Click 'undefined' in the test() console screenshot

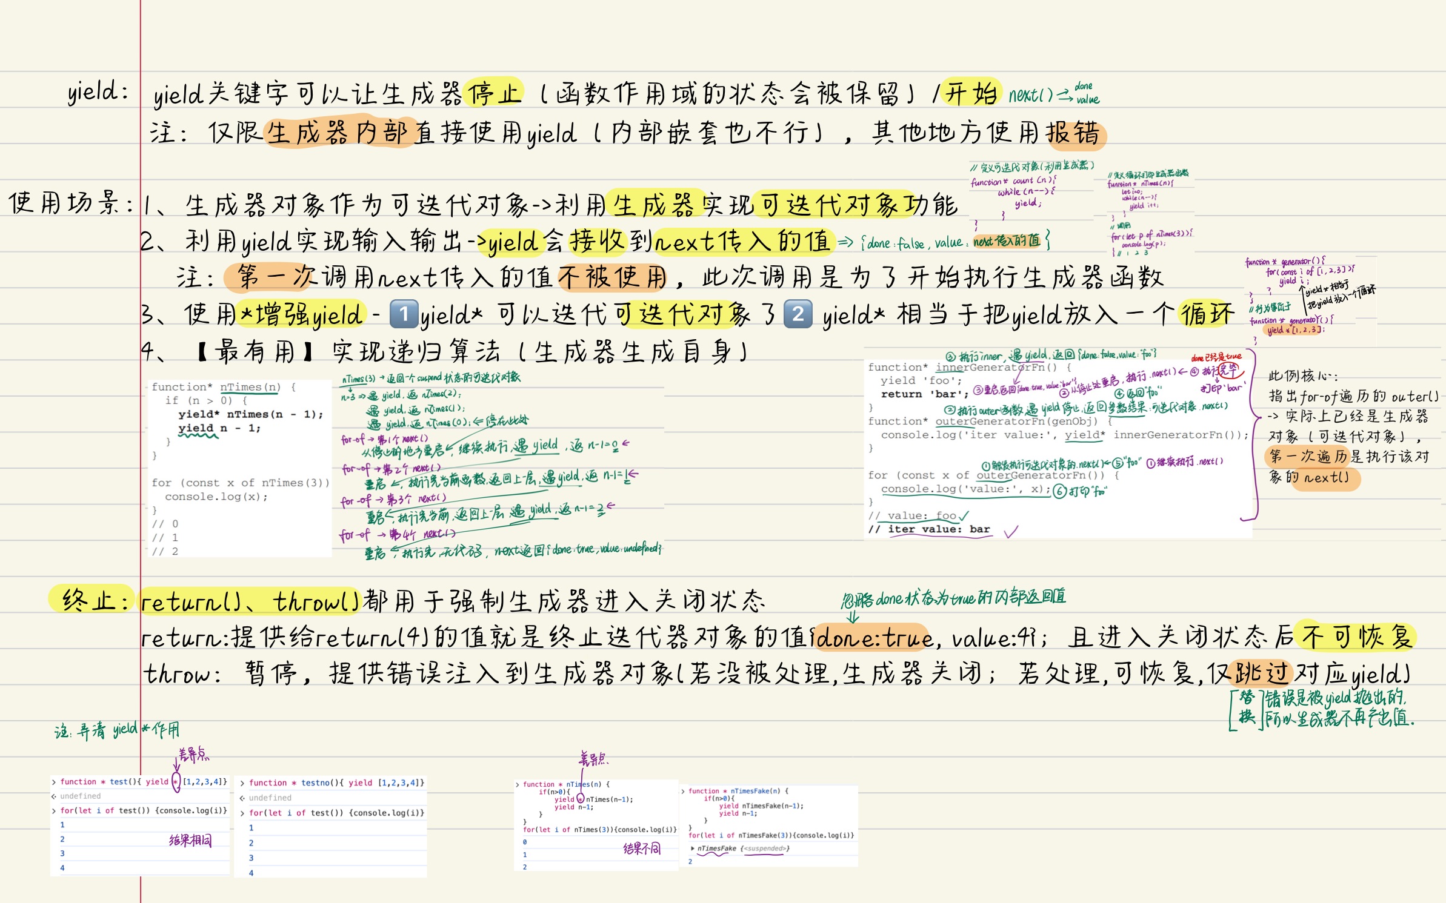pyautogui.click(x=80, y=796)
